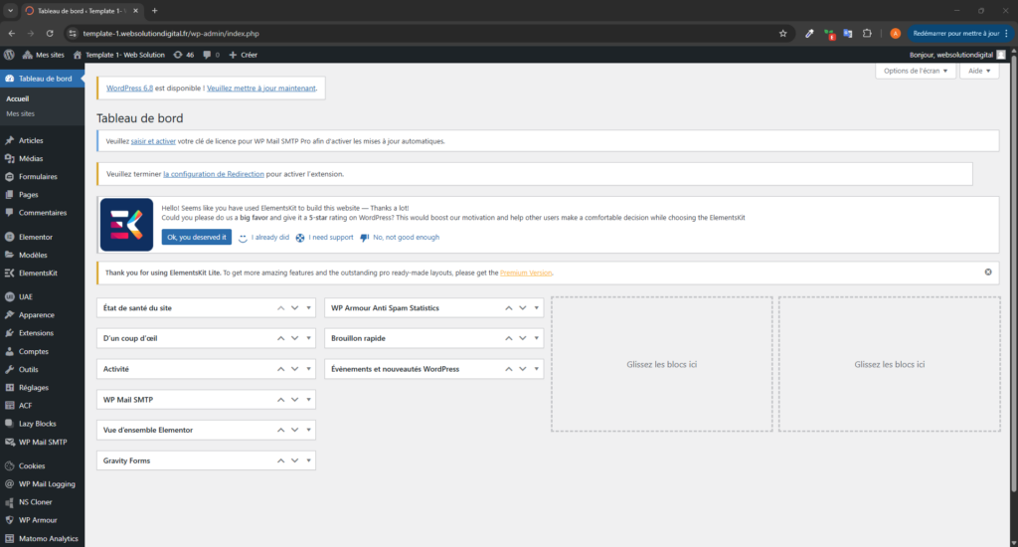Reload the page using browser refresh icon

click(x=50, y=33)
